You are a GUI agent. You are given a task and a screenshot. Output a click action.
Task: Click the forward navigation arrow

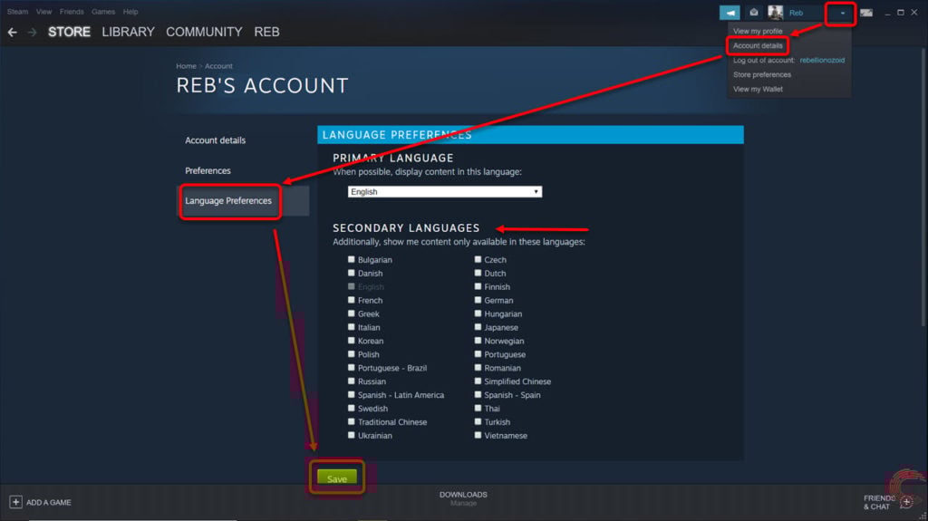(x=32, y=32)
